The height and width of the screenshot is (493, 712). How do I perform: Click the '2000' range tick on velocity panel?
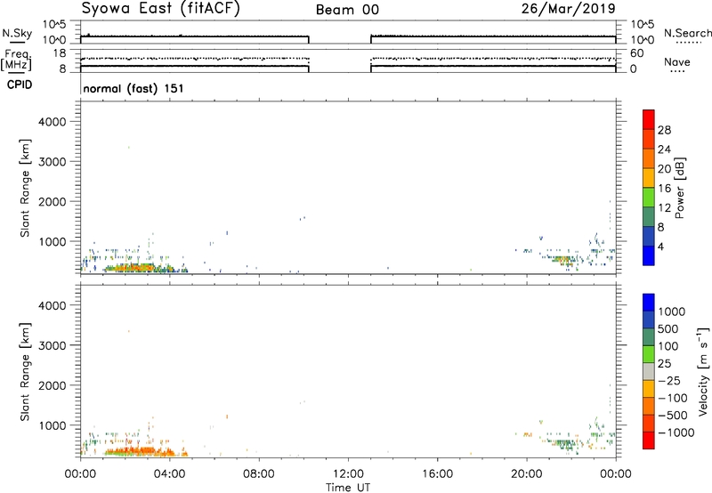(x=53, y=385)
